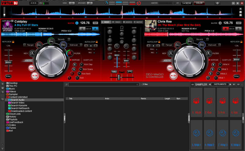The height and width of the screenshot is (151, 245).
Task: Click the THRU crossfader curve button
Action: tap(114, 72)
